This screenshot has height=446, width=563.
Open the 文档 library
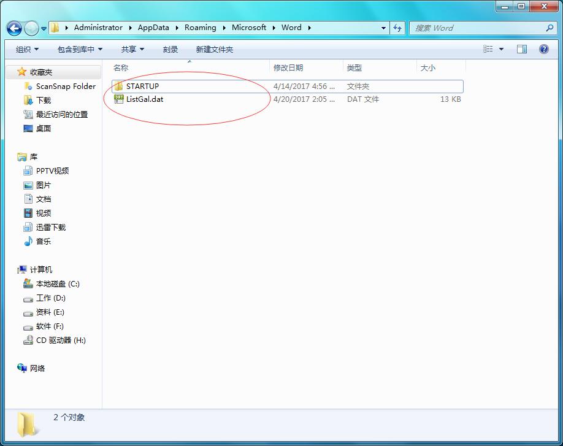tap(44, 199)
